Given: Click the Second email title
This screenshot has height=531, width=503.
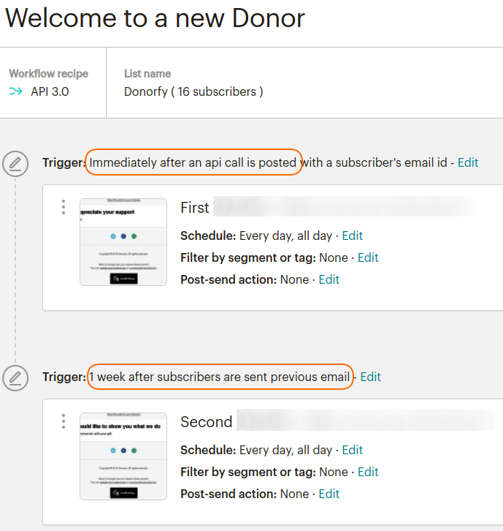Looking at the screenshot, I should 206,422.
